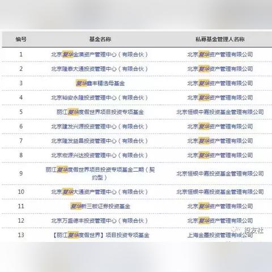The image size is (272, 272).
Task: Open row 2 manager 北京夏华资产管理有限公司
Action: (220, 69)
